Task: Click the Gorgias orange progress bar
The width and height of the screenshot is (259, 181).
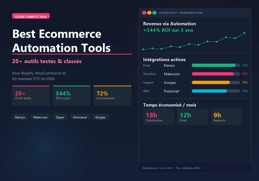Action: coord(211,83)
